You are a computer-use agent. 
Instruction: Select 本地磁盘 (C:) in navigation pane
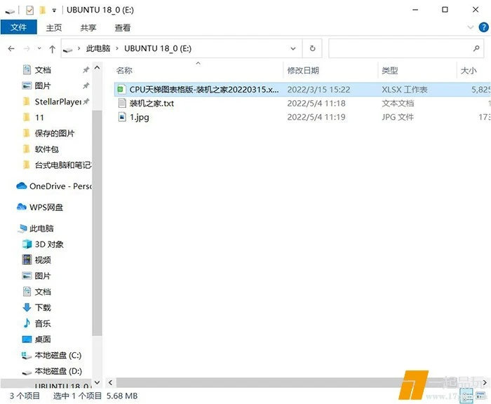(58, 355)
